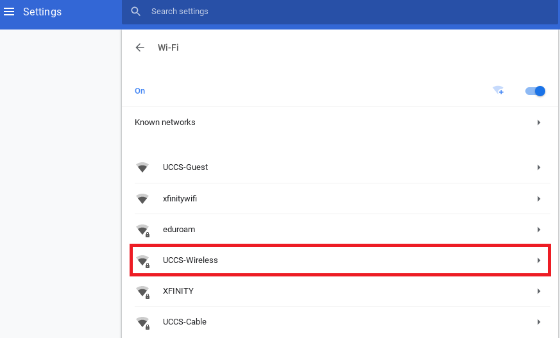The height and width of the screenshot is (338, 560).
Task: Go back using the arrow beside Wi-Fi
Action: [140, 47]
